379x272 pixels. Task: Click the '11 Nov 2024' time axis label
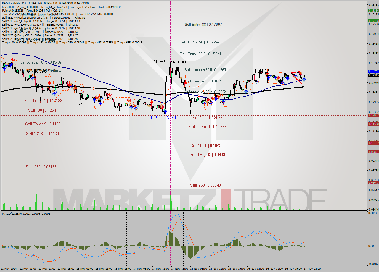[x=9, y=269]
